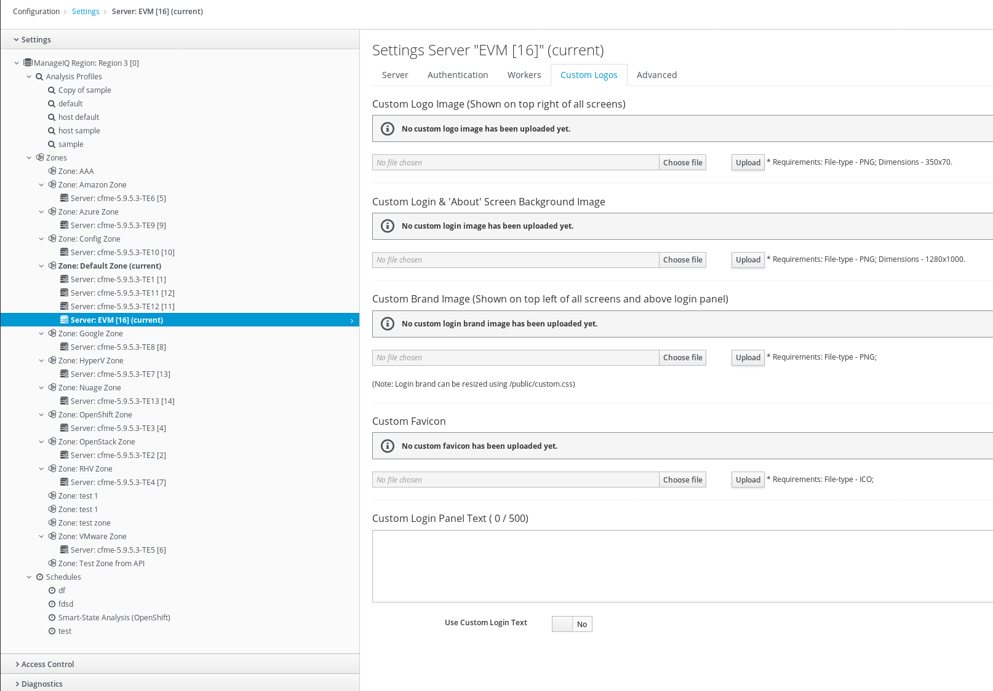The image size is (993, 691).
Task: Collapse the Zones tree node
Action: (x=29, y=158)
